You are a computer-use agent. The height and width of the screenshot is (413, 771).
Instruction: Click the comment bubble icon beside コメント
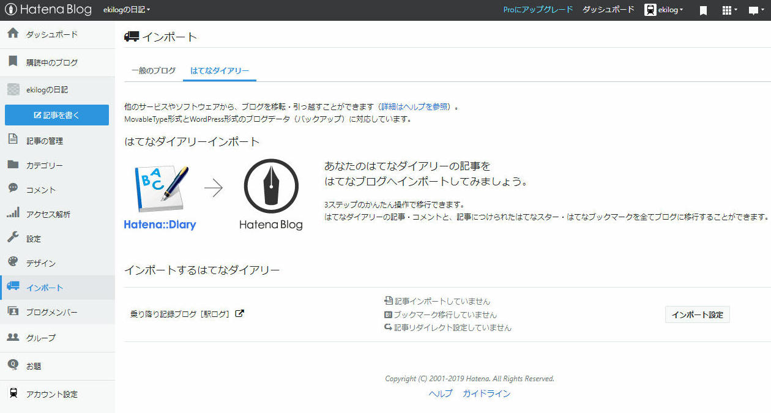click(13, 188)
